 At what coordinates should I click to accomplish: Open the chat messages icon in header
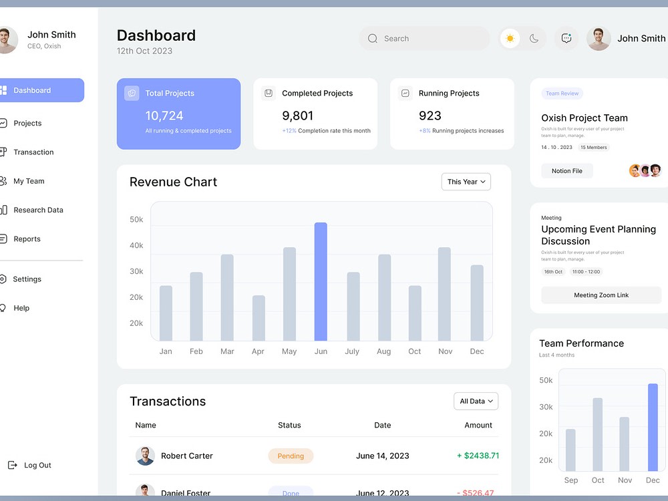[x=566, y=38]
